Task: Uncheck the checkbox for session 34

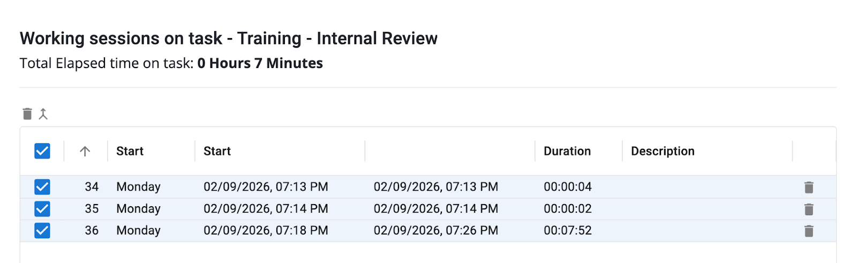Action: 42,187
